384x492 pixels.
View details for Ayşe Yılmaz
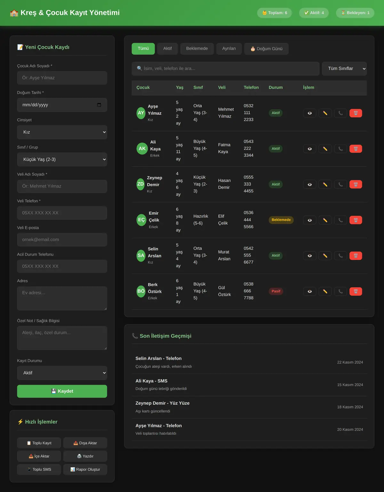click(309, 113)
